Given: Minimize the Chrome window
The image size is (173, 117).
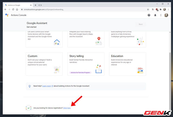Looking at the screenshot, I should click(157, 4).
